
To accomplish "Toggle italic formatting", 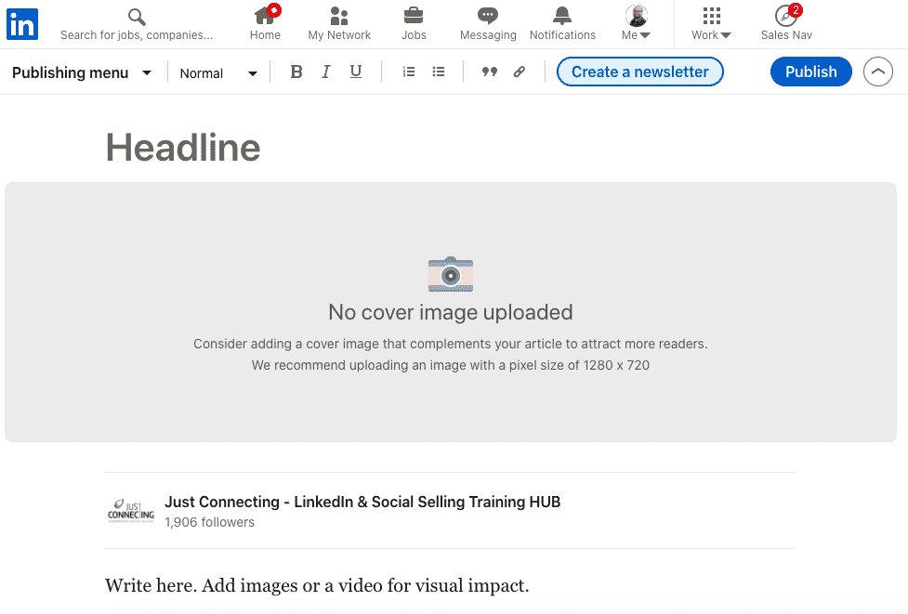I will [325, 72].
